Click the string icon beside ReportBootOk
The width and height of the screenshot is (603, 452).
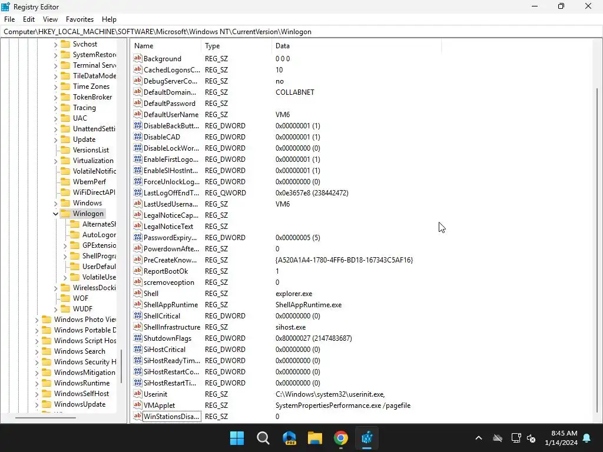pyautogui.click(x=138, y=271)
